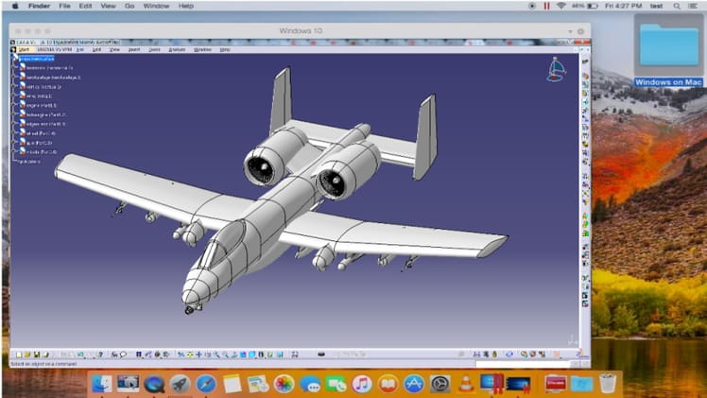Open the ENOVIA V5 VPM menu
707x398 pixels.
point(56,49)
